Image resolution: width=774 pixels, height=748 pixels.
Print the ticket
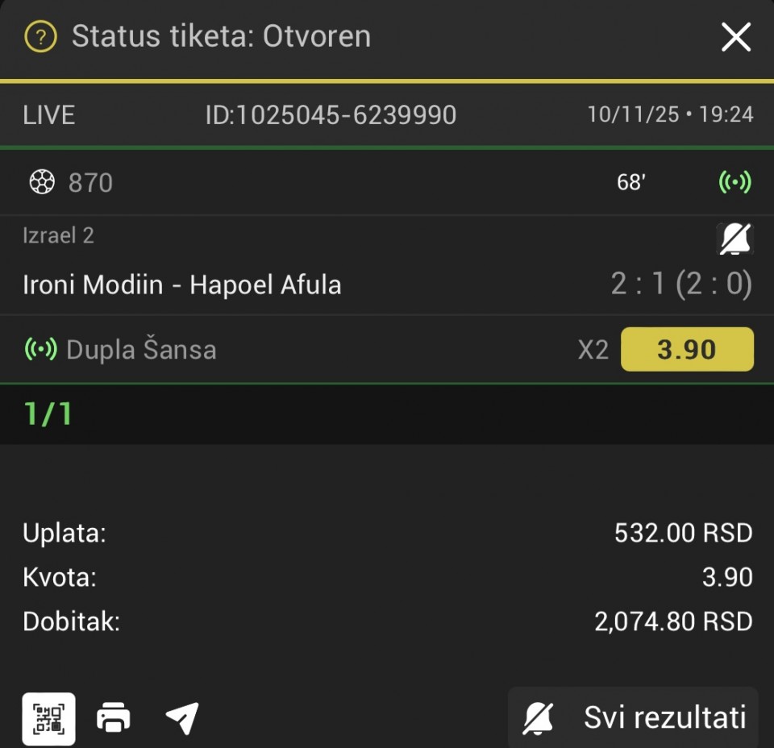114,717
